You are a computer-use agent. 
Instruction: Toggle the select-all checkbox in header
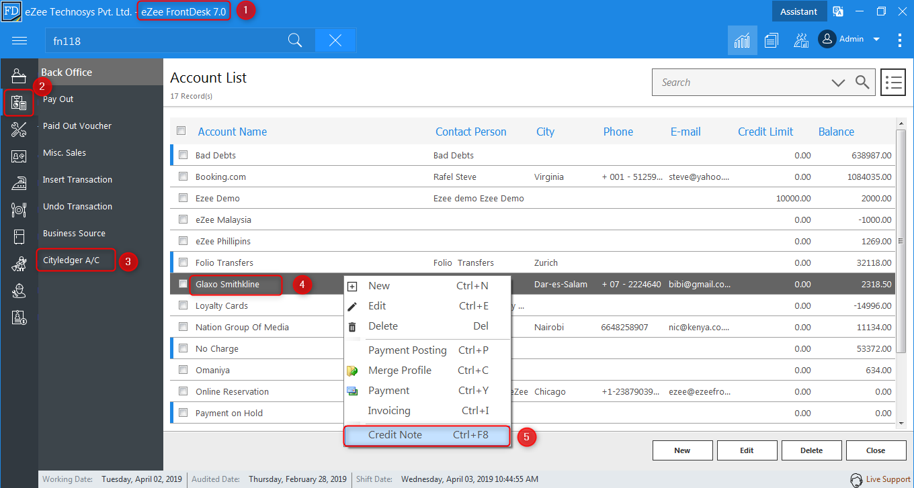click(x=181, y=131)
